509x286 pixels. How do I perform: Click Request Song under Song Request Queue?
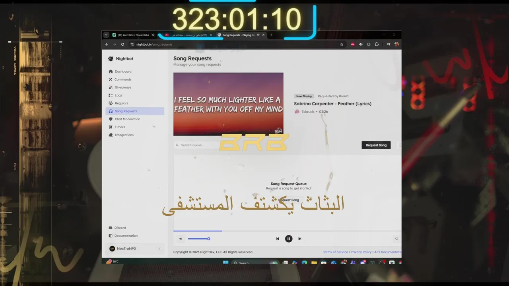click(x=289, y=200)
